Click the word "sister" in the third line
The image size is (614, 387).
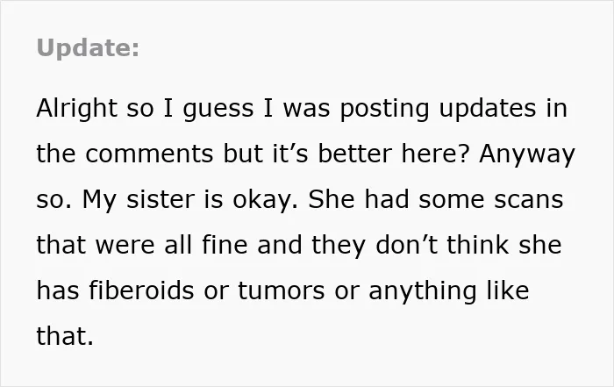tap(161, 199)
